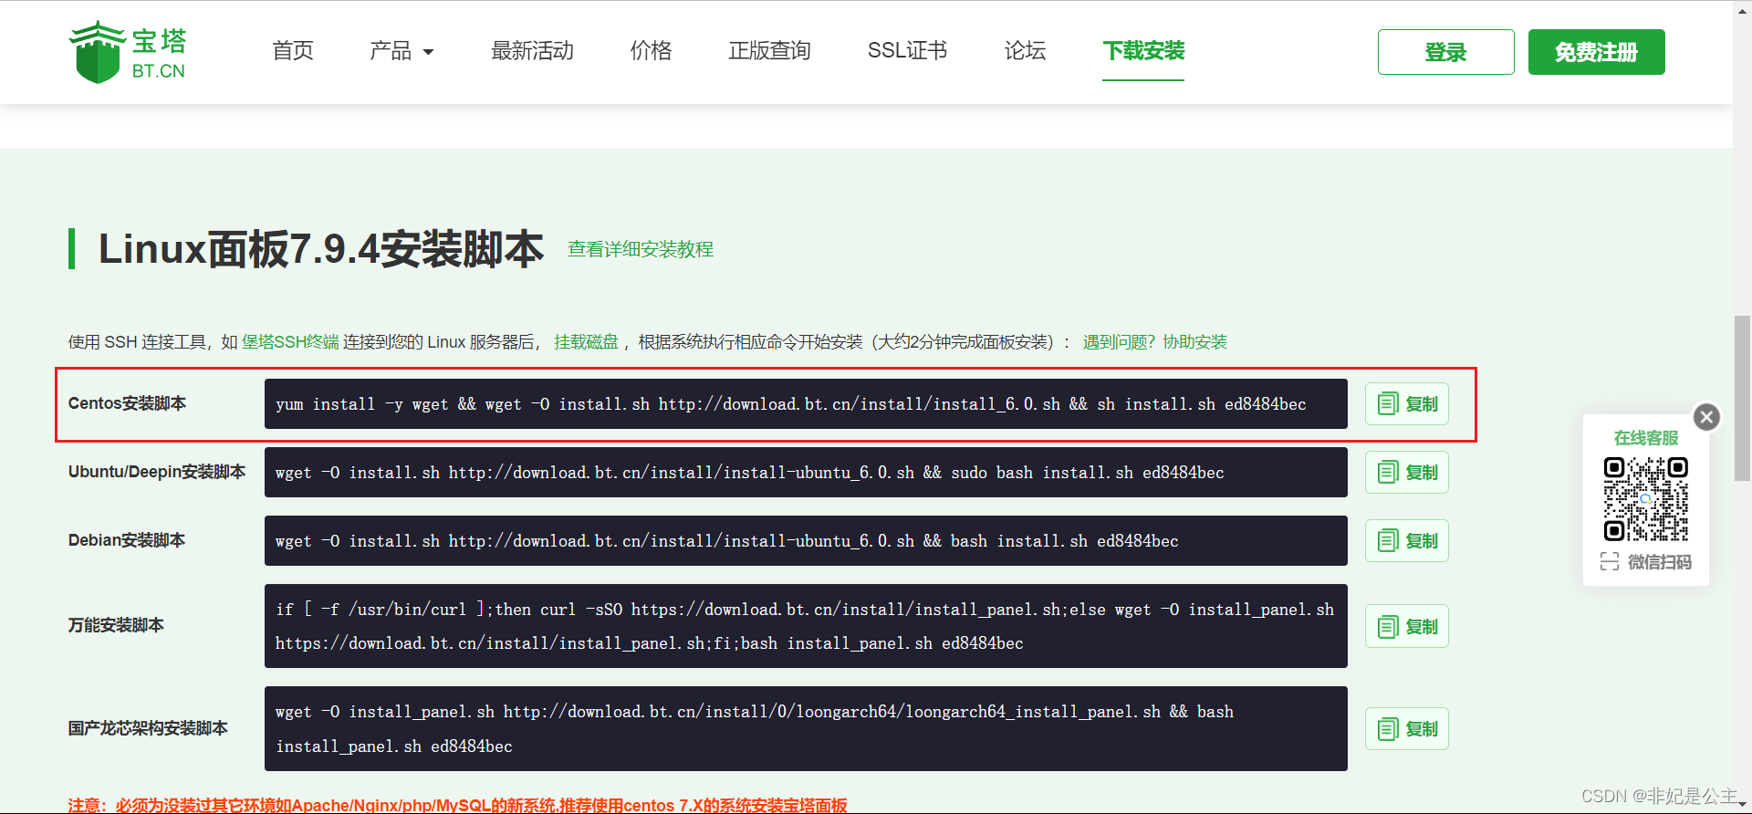The image size is (1752, 814).
Task: Open the 价格 page
Action: tap(651, 51)
